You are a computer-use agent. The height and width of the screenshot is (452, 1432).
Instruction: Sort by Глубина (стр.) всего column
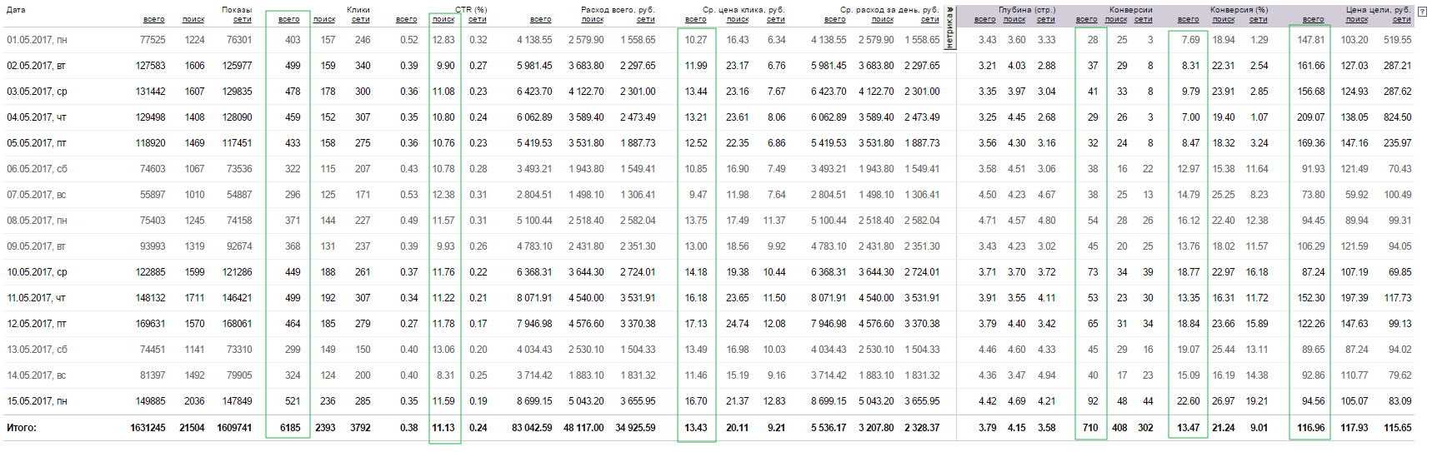click(x=985, y=19)
